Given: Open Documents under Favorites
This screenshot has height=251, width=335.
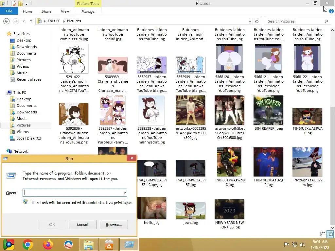Looking at the screenshot, I should (26, 53).
